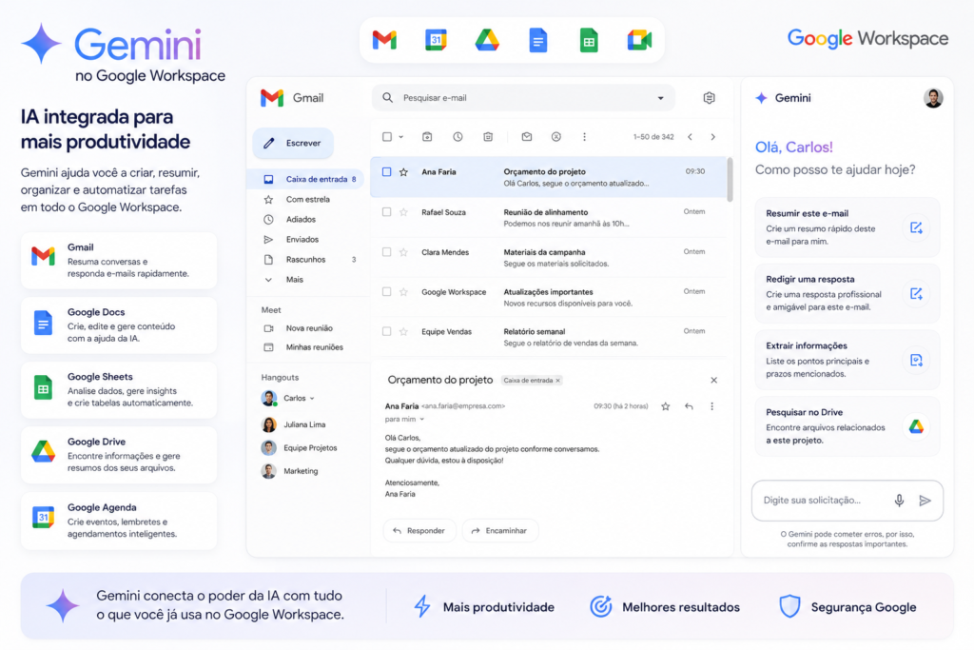Image resolution: width=974 pixels, height=650 pixels.
Task: Focus the Pesquisar e-mail search field
Action: pos(523,98)
